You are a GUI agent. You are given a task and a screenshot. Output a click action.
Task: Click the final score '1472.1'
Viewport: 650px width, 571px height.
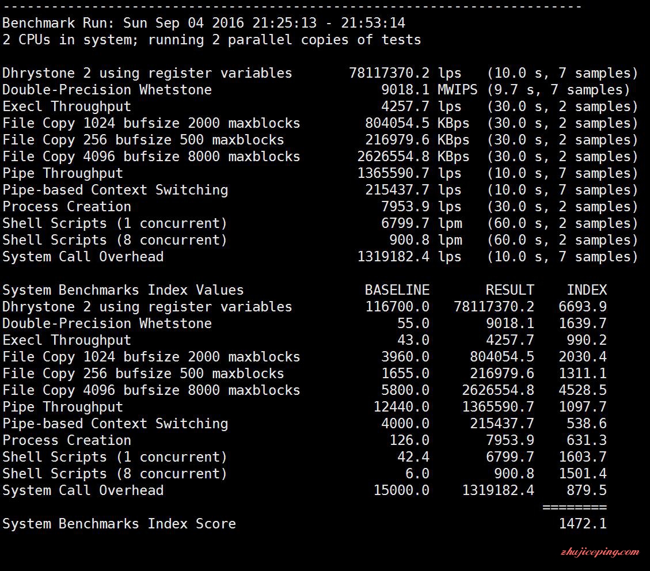[583, 523]
